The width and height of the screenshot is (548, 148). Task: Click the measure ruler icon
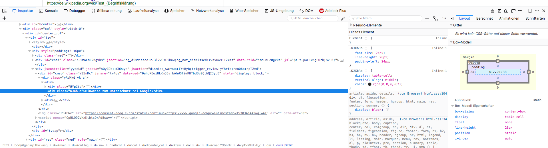[520, 11]
